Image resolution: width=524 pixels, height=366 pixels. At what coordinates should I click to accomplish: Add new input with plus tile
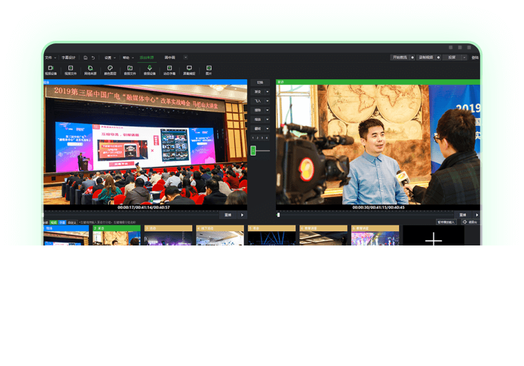point(434,235)
